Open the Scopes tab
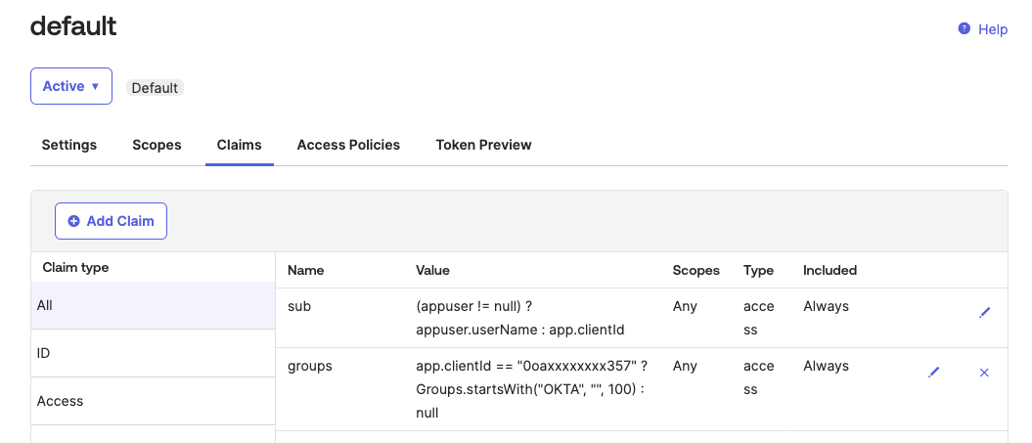The image size is (1032, 443). coord(157,145)
